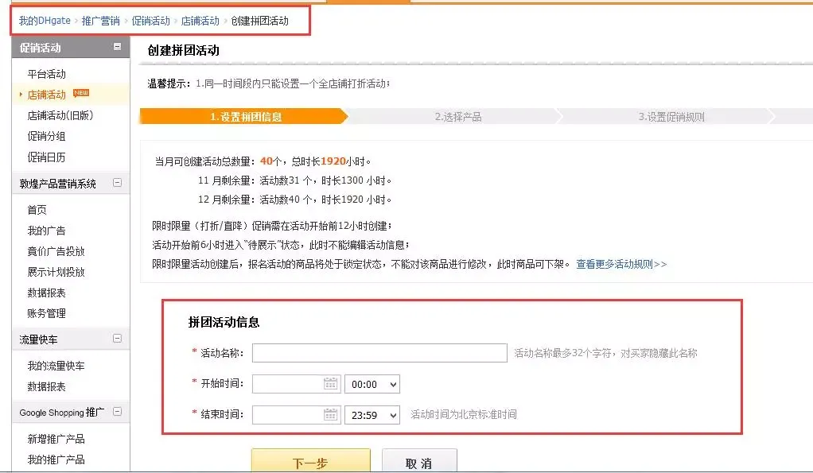Collapse the Google Shopping 推广 section
This screenshot has height=473, width=813.
coord(117,411)
